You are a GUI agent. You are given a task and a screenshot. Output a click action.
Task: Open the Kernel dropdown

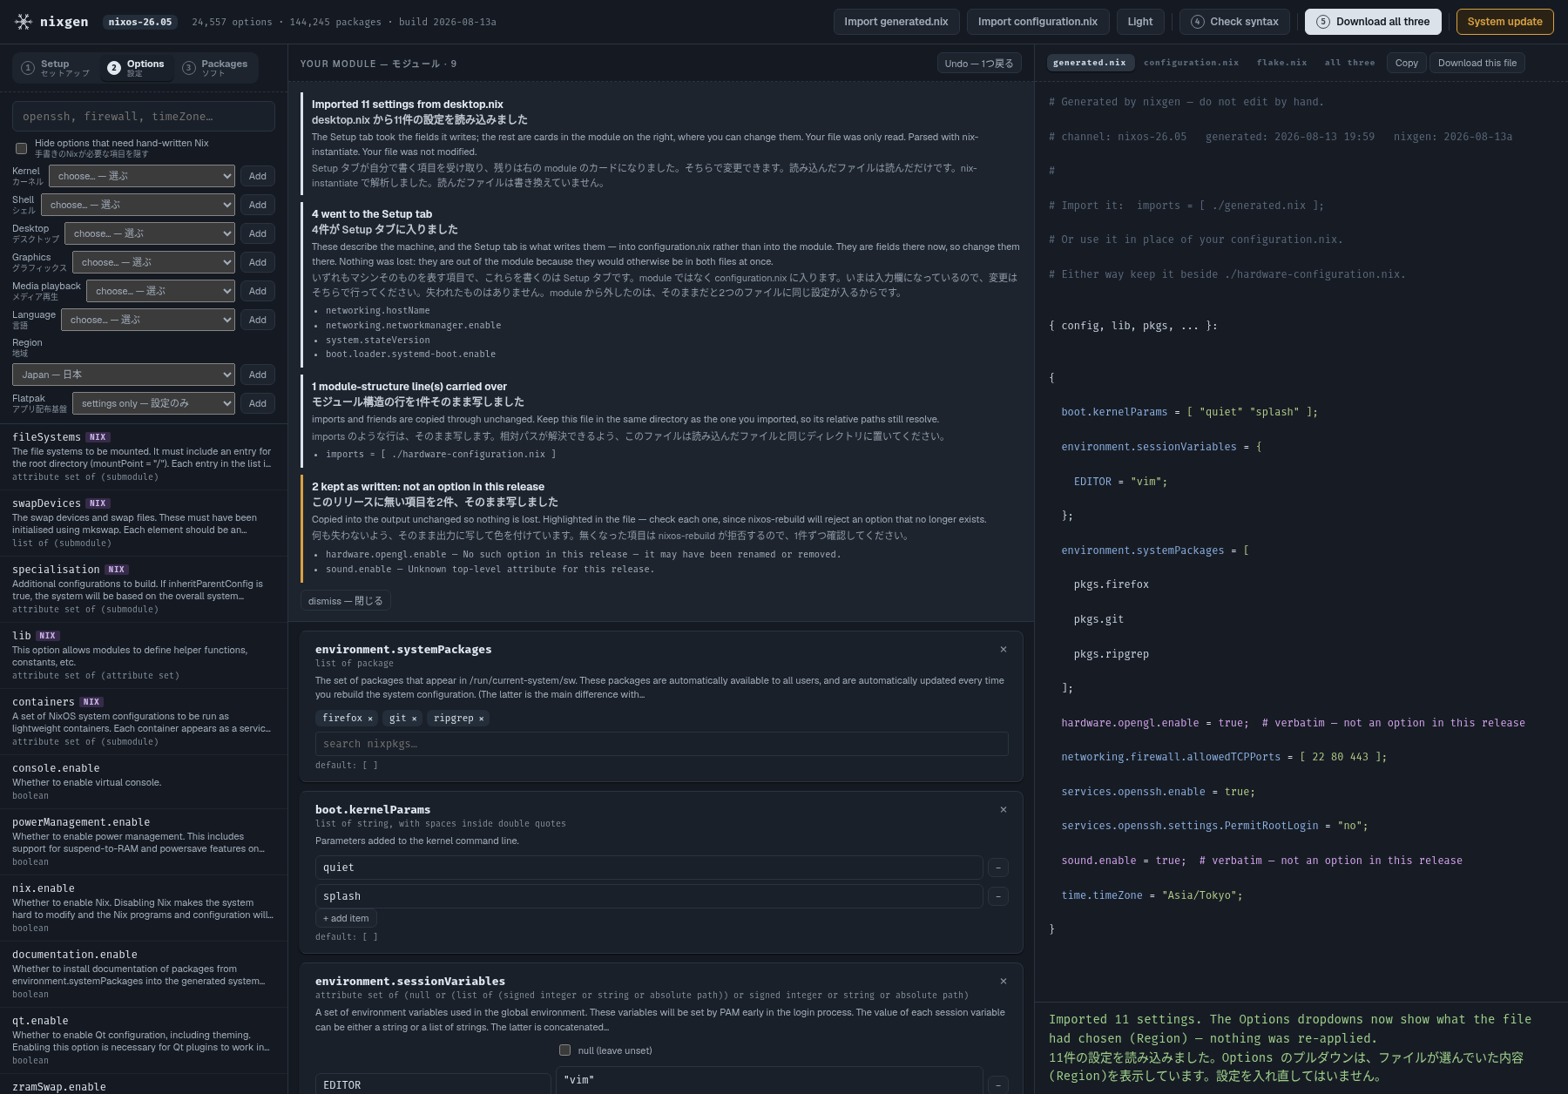tap(142, 176)
